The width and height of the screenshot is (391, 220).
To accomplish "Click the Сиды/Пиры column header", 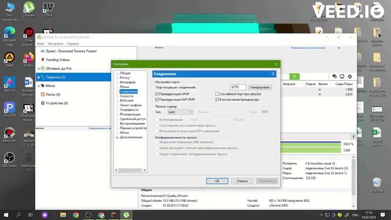I will [343, 84].
